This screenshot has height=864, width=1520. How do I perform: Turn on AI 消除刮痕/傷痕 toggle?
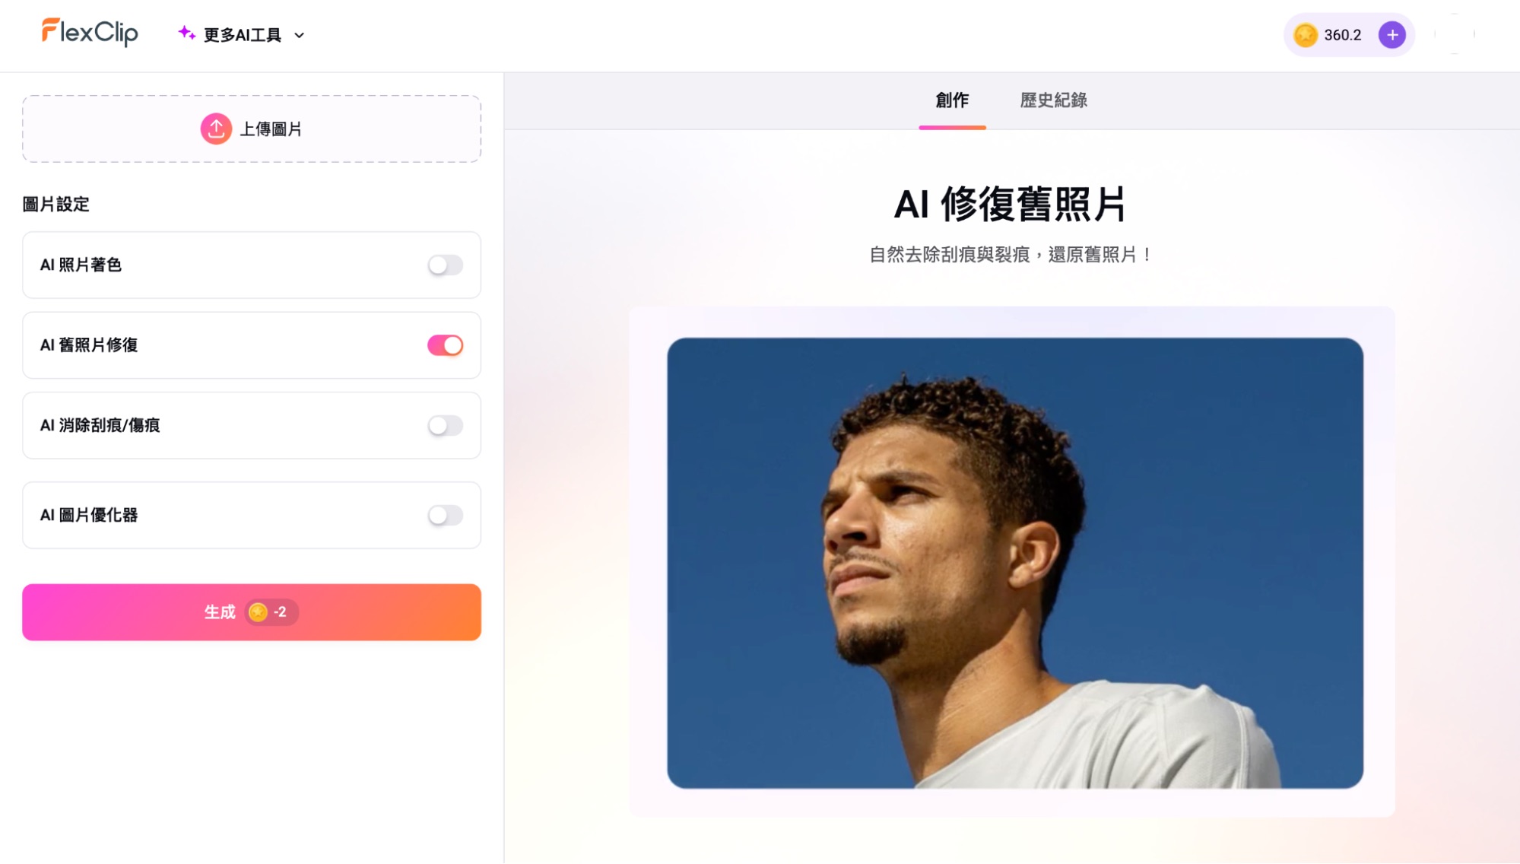[x=445, y=425]
